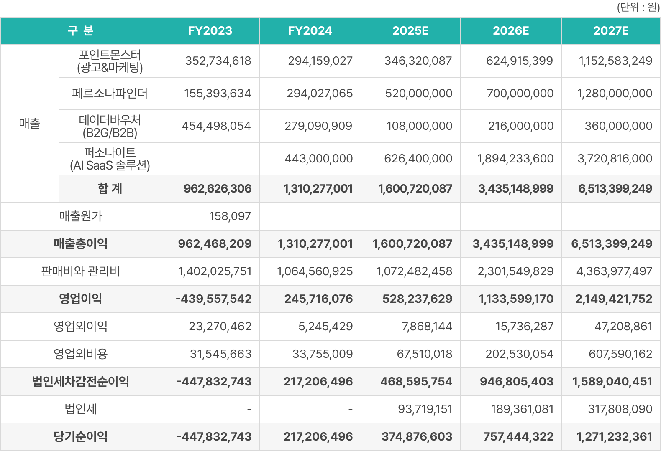Select the 매출 row group cell
The width and height of the screenshot is (661, 451).
coord(30,124)
